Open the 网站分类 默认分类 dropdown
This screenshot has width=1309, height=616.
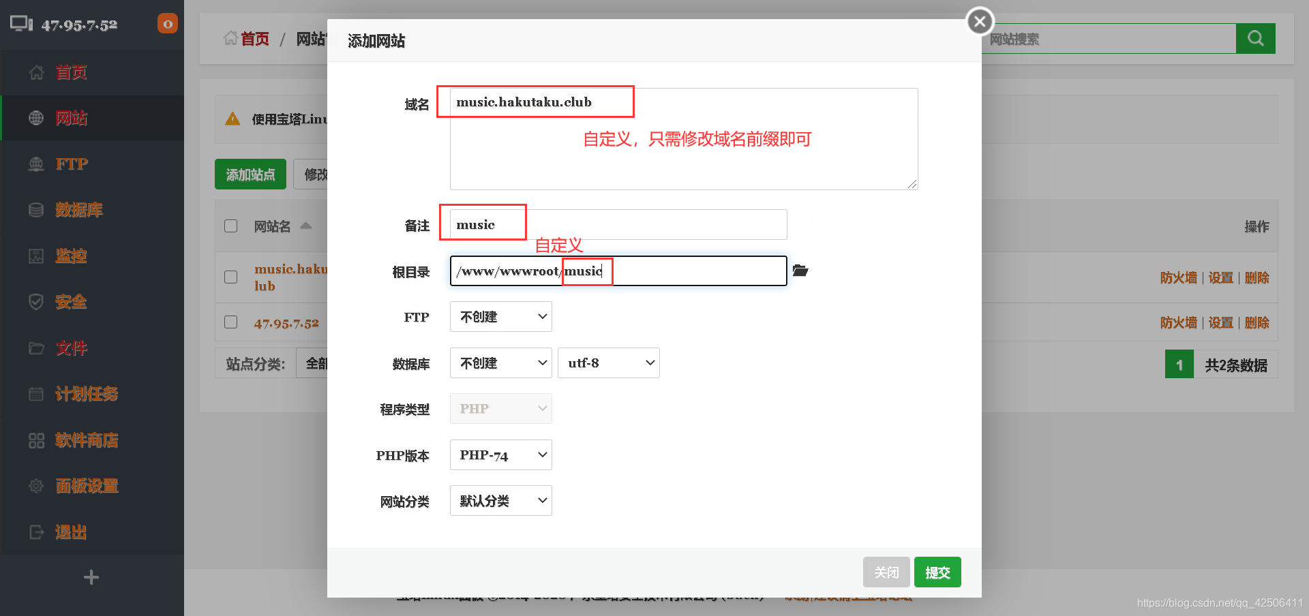(501, 501)
